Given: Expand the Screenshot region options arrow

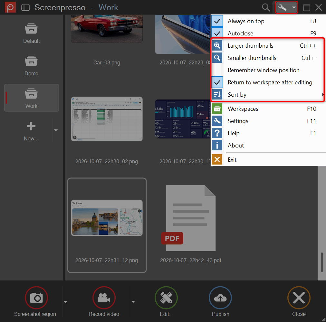Looking at the screenshot, I should pos(65,302).
